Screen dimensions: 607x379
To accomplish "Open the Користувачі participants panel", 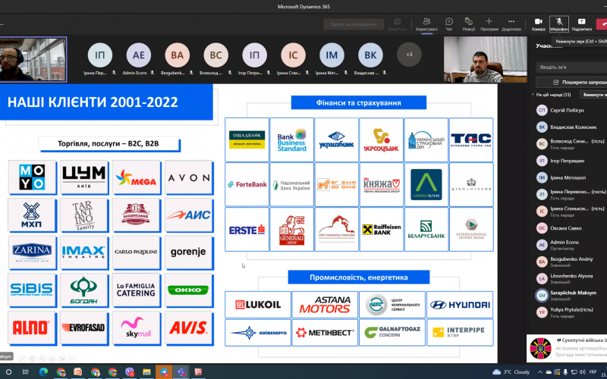I will (426, 24).
